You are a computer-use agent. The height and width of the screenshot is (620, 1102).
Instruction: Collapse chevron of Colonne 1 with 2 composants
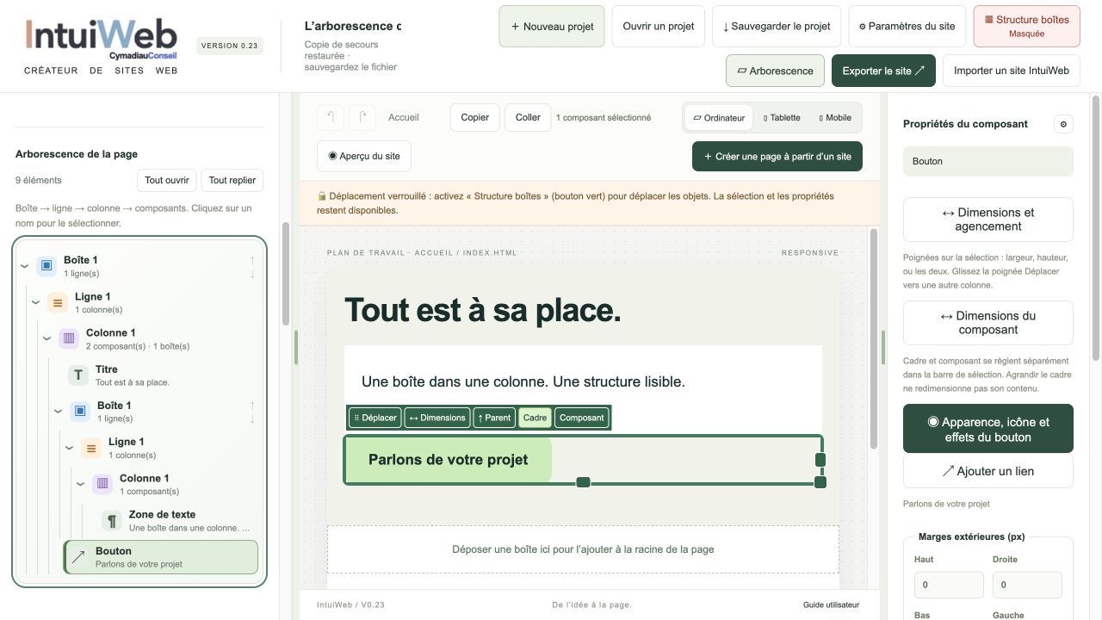pyautogui.click(x=46, y=338)
